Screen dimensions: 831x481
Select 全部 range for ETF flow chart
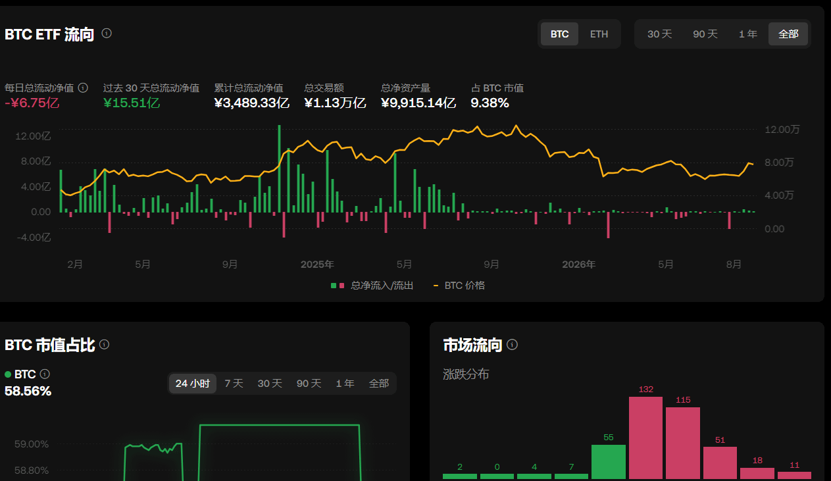point(788,34)
